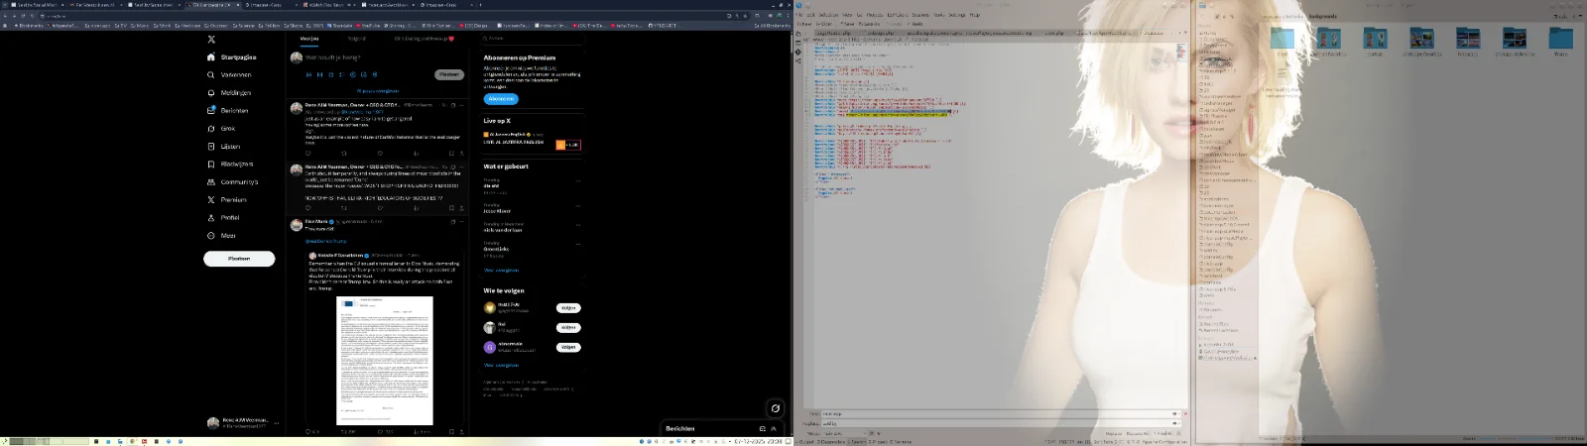Open Kate Settings menu
This screenshot has height=446, width=1587.
pos(957,15)
